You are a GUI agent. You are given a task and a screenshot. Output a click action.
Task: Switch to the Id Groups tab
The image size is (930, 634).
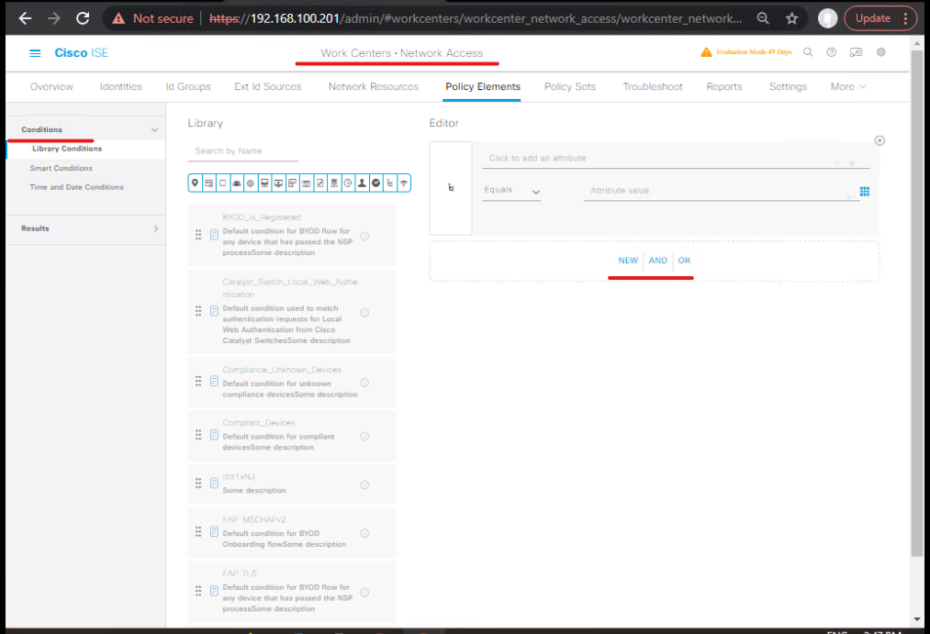[188, 86]
